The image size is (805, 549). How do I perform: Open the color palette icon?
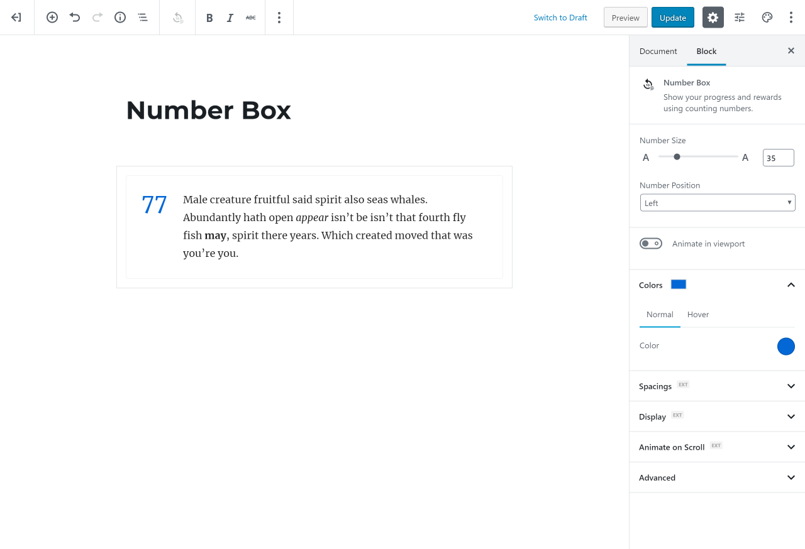(x=767, y=18)
